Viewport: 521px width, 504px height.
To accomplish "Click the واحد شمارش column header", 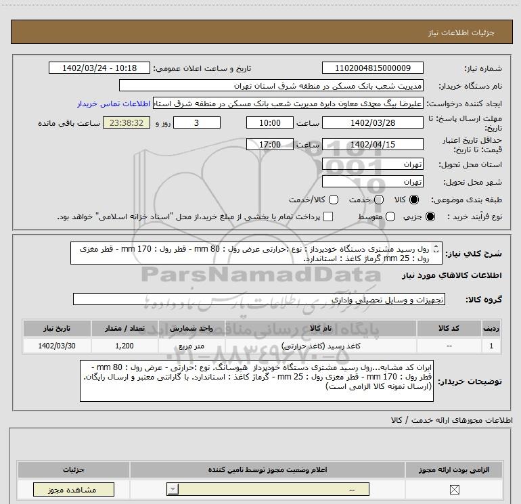I will pos(191,328).
